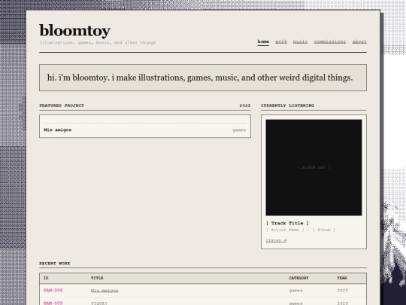406x305 pixels.
Task: Click the ID column header
Action: 46,278
